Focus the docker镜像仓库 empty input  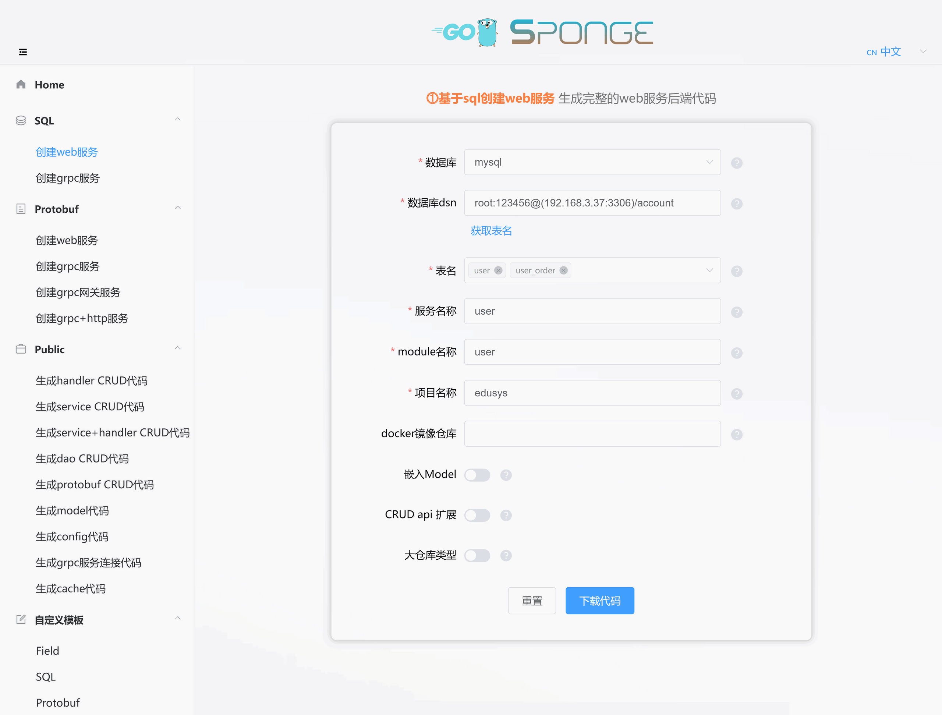point(592,433)
